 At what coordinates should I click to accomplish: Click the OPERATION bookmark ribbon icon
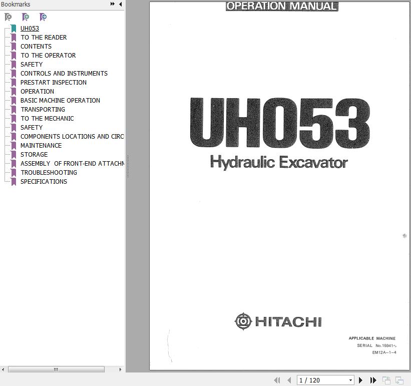14,92
